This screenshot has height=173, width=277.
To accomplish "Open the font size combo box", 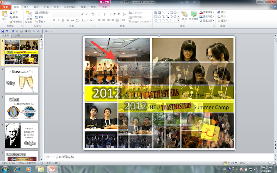I will [x=76, y=14].
